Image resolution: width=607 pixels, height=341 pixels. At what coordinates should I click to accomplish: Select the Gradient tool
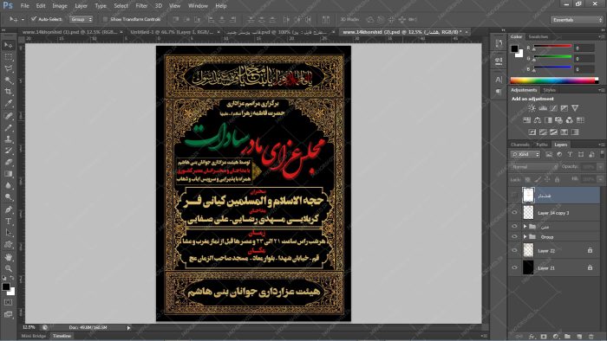tap(8, 174)
